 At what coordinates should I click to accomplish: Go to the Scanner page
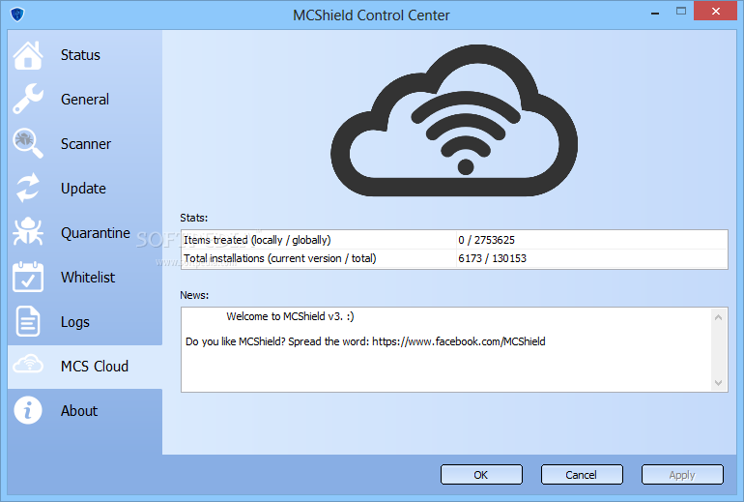point(86,144)
